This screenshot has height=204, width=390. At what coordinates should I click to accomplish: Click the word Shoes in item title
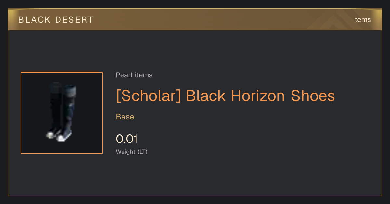[313, 96]
